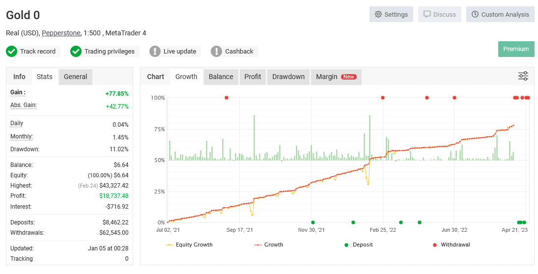This screenshot has height=274, width=538.
Task: Open chart filter settings sliders icon
Action: [x=523, y=76]
